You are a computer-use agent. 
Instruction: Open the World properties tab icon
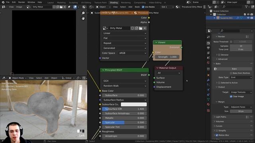(x=208, y=63)
